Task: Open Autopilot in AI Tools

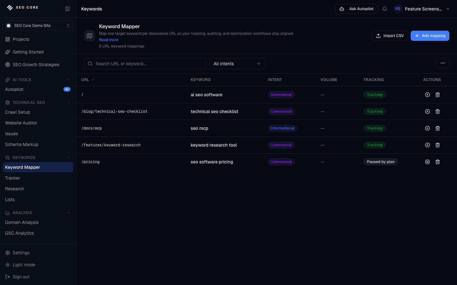Action: tap(38, 89)
